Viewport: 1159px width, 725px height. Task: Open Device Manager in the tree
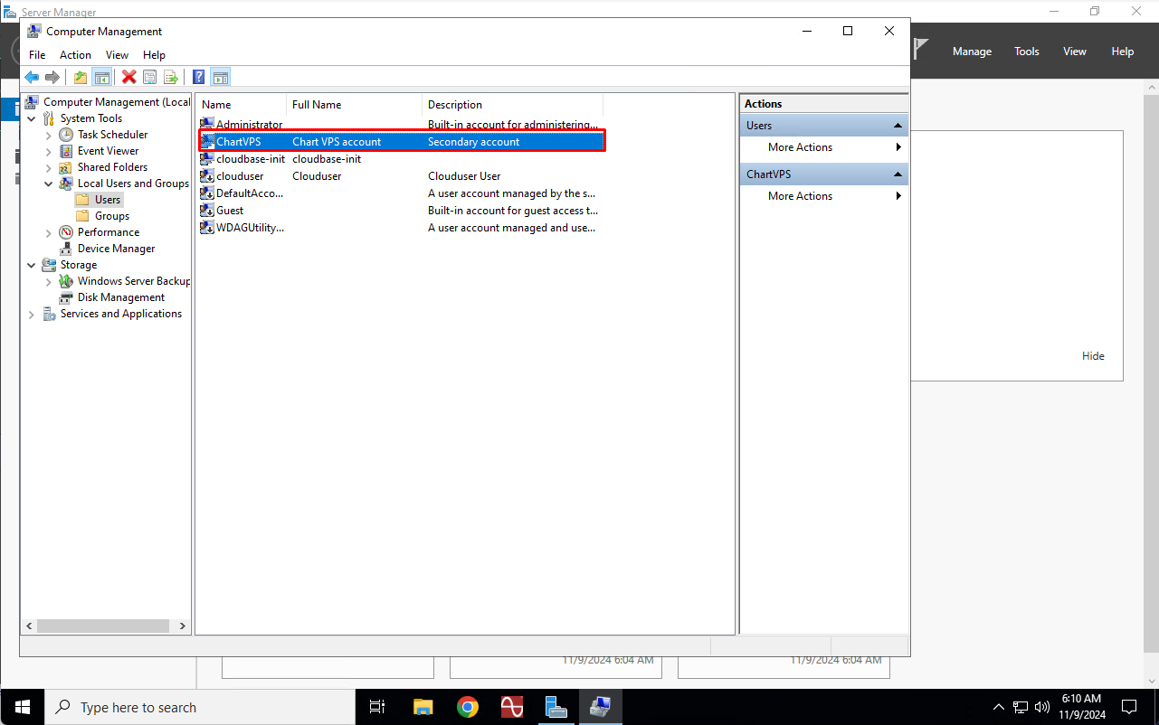[116, 249]
